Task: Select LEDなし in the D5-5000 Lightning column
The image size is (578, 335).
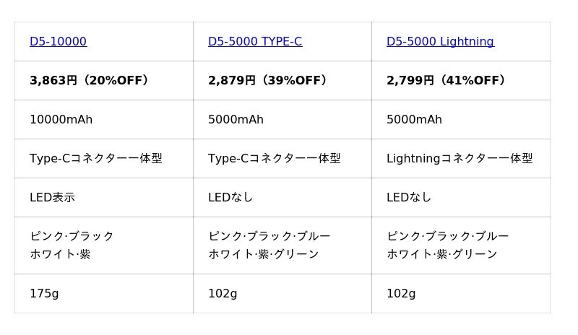Action: point(409,198)
